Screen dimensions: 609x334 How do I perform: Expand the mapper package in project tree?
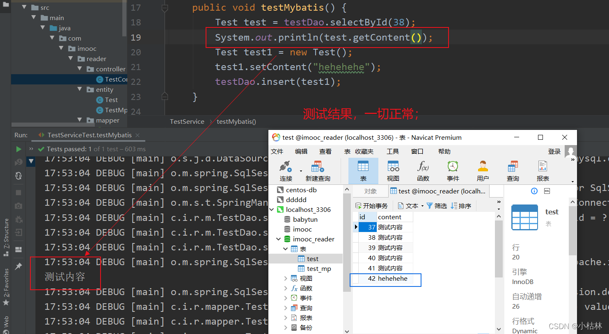(x=80, y=120)
